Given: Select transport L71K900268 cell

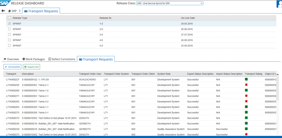Looking at the screenshot, I should click(x=12, y=91).
